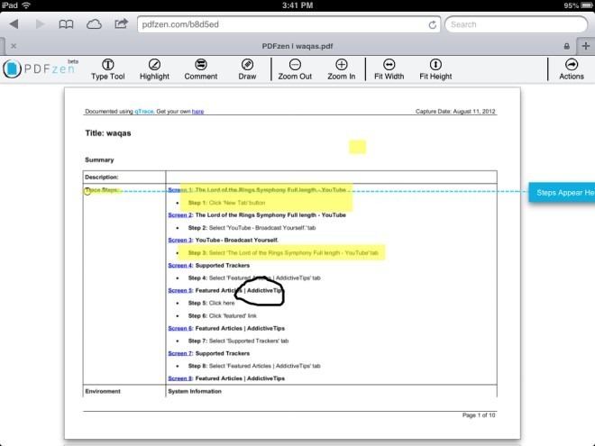Click the 'Title: waqas' heading
The image size is (595, 446).
point(108,133)
